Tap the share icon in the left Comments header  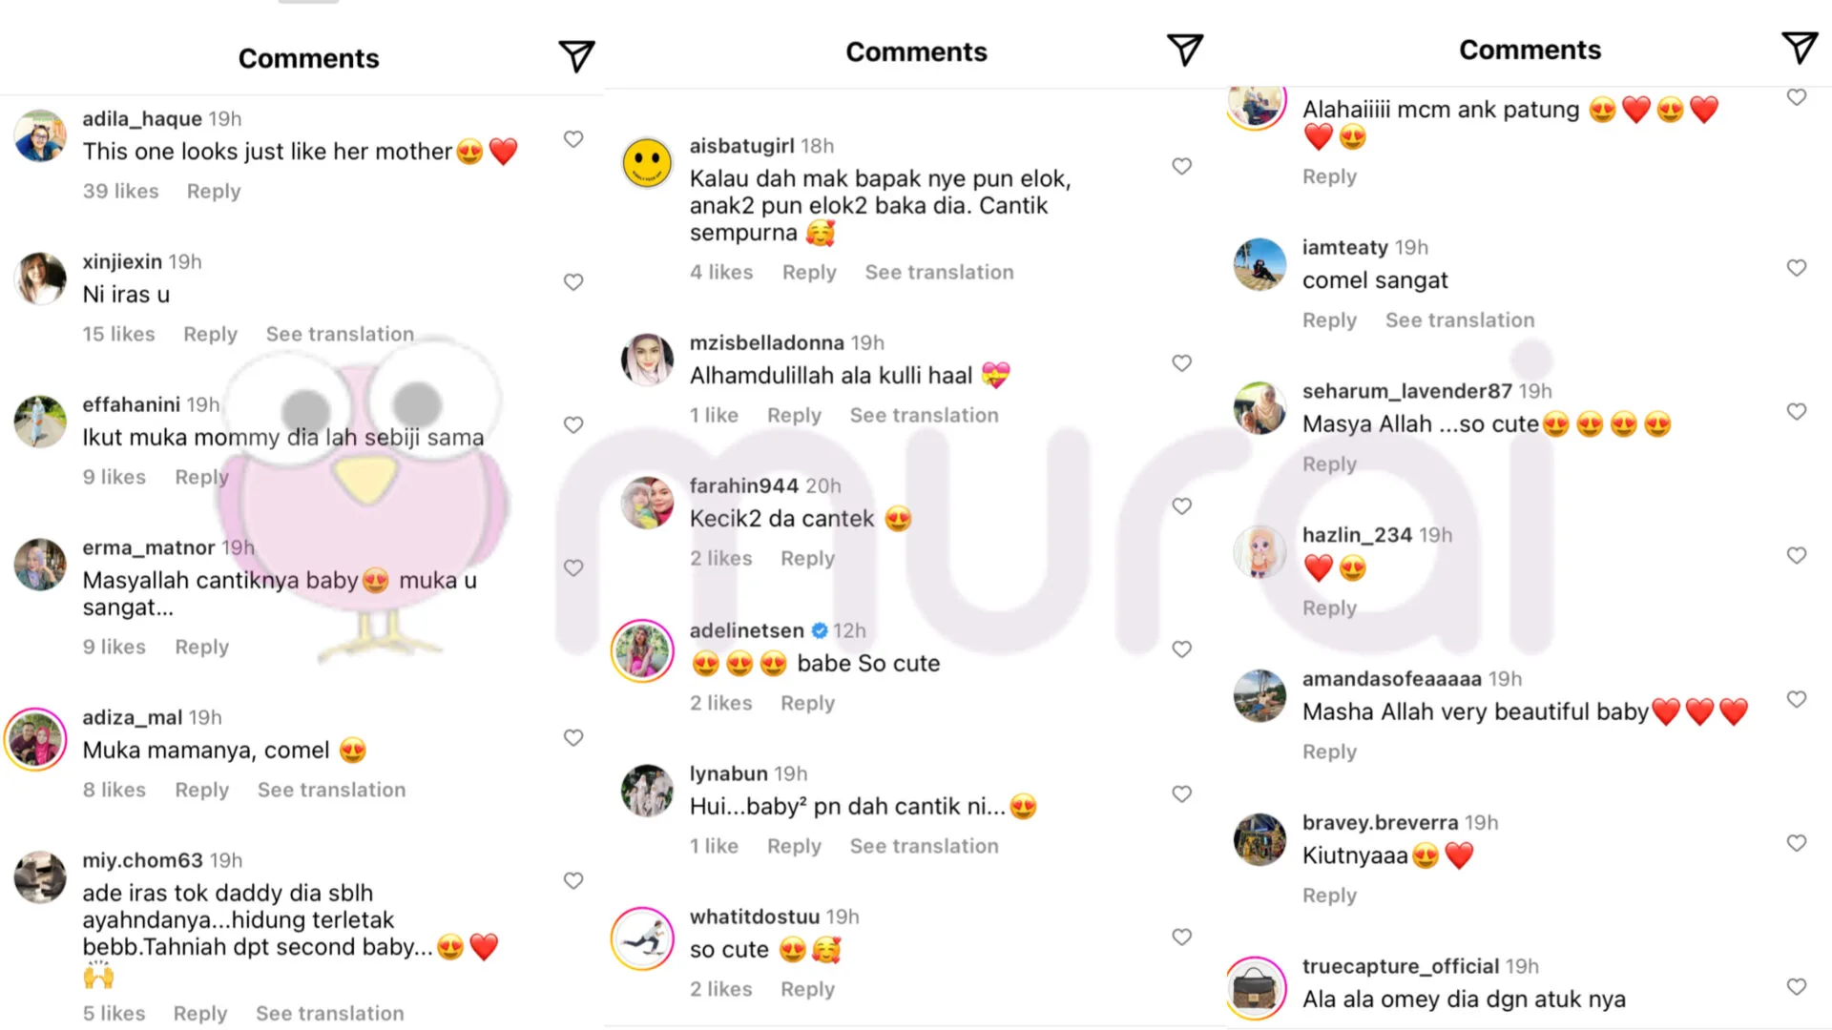(x=576, y=57)
